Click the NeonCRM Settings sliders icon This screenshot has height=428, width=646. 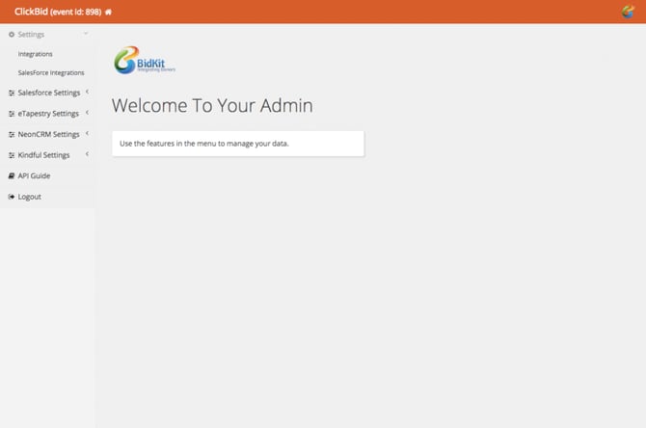[x=12, y=135]
